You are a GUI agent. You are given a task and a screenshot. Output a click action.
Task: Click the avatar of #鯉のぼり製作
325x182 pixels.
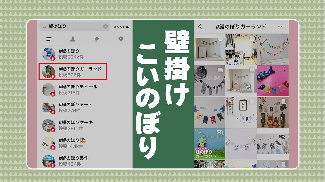click(x=49, y=161)
